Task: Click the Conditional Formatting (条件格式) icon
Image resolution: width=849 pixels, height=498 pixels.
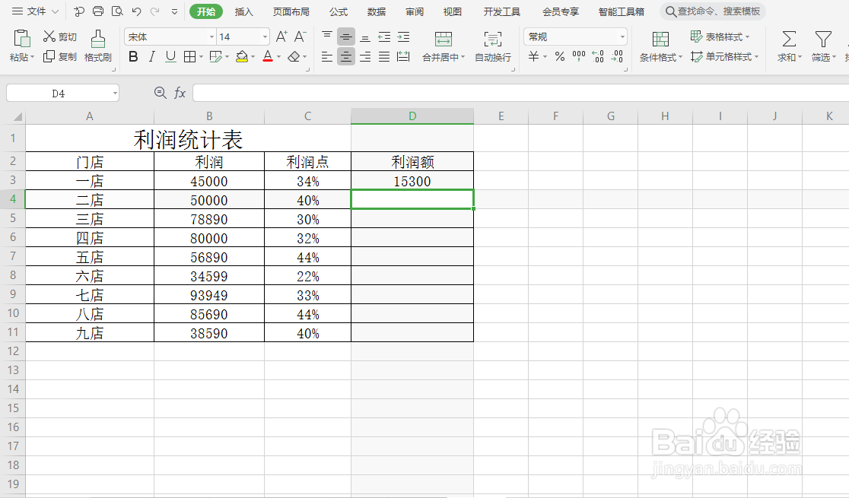Action: point(660,39)
